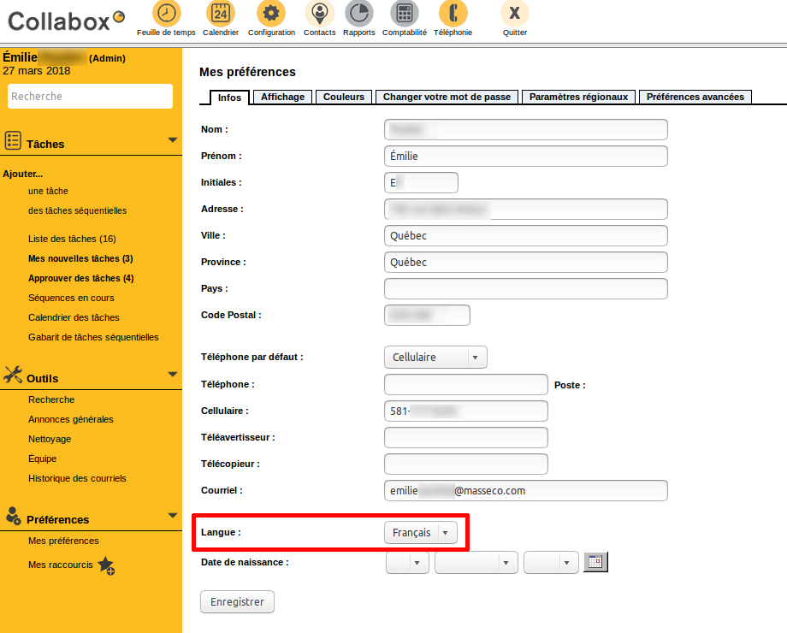
Task: Collapse the Tâches sidebar section
Action: click(172, 139)
